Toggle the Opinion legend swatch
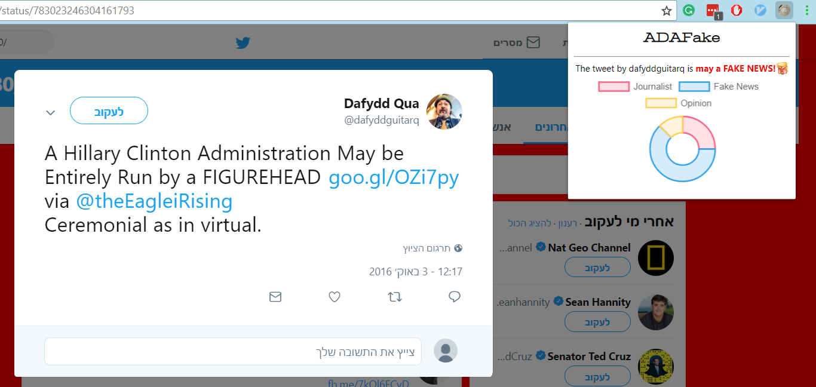Screen dimensions: 816x387 661,103
